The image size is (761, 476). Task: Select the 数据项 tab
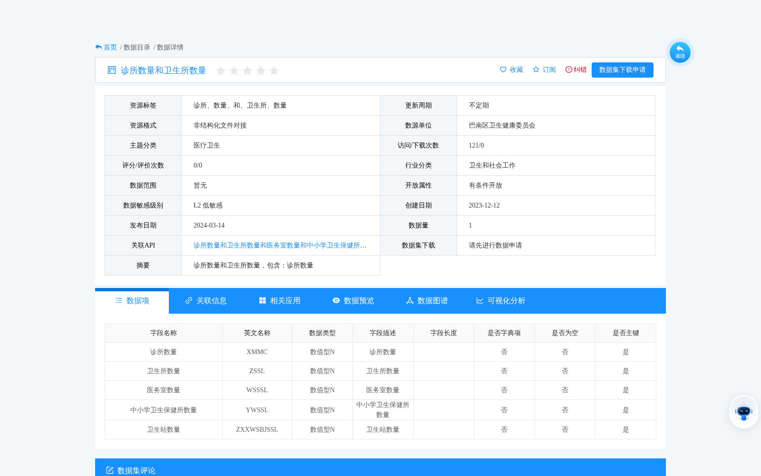pos(132,301)
